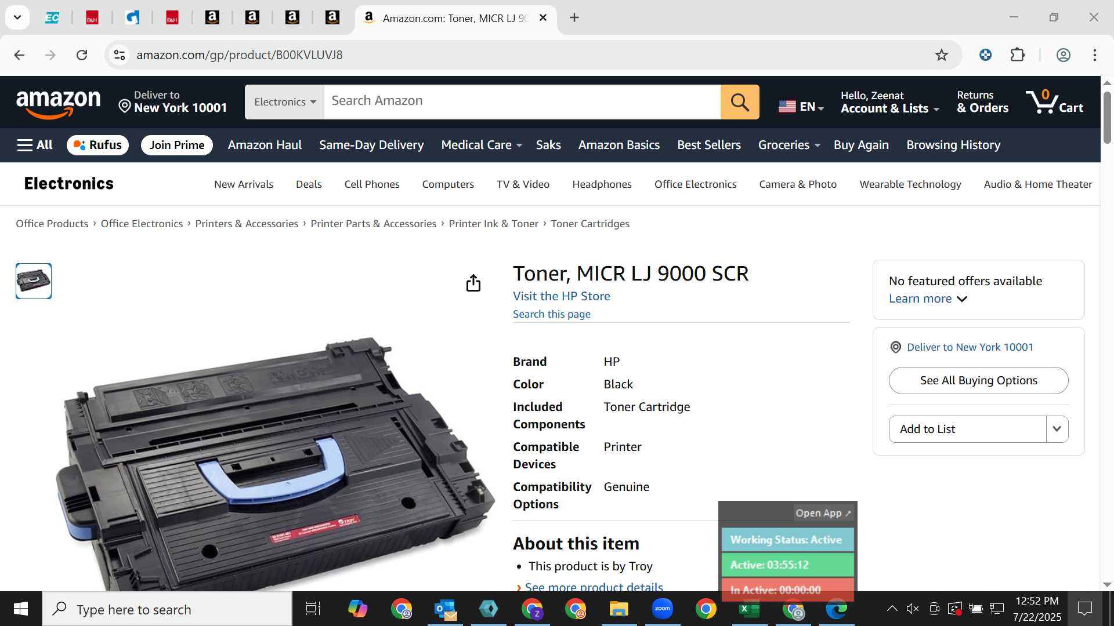Toggle the taskbar speaker mute icon
Screen dimensions: 1114x626
(913, 609)
